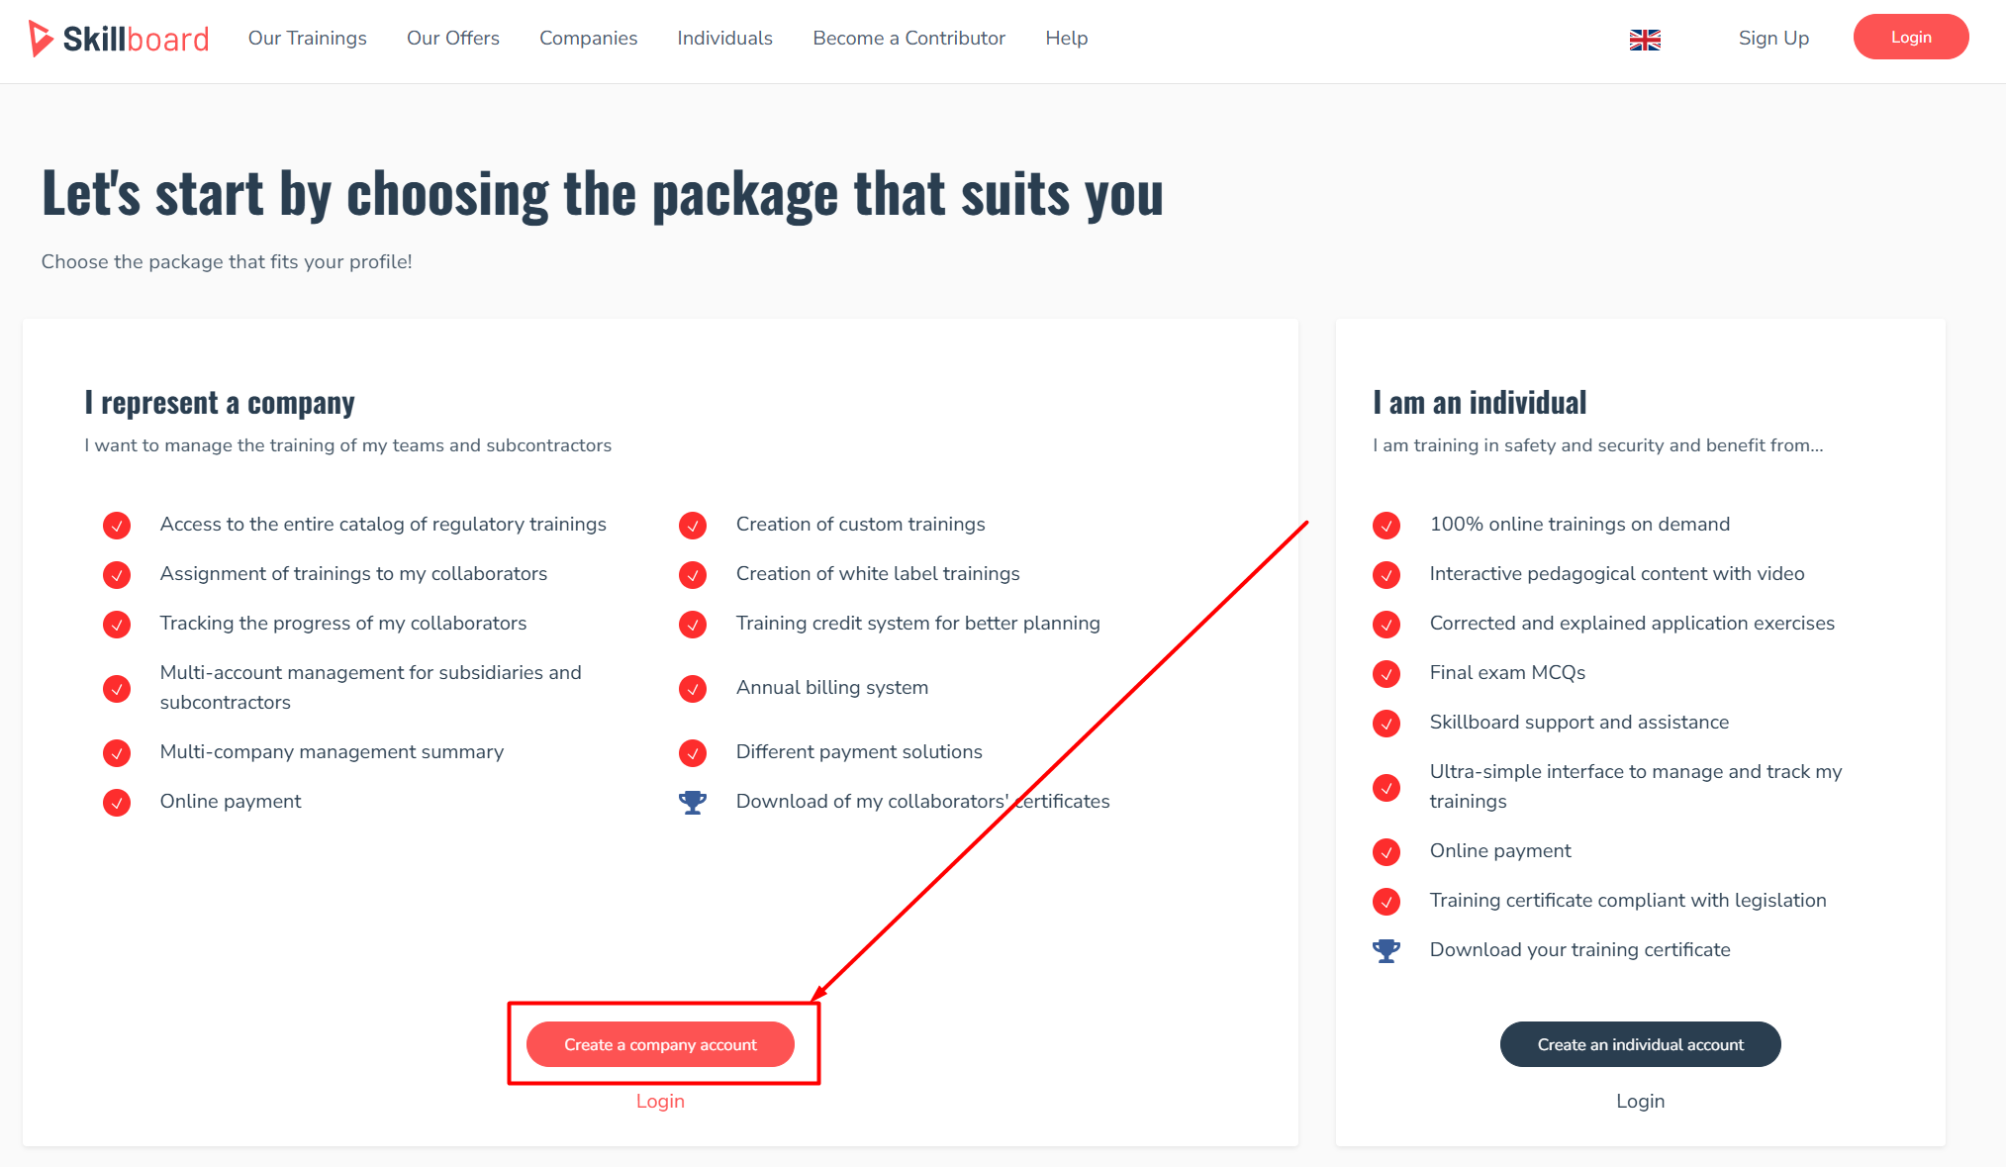Image resolution: width=2006 pixels, height=1167 pixels.
Task: Click Create an individual account button
Action: [1640, 1044]
